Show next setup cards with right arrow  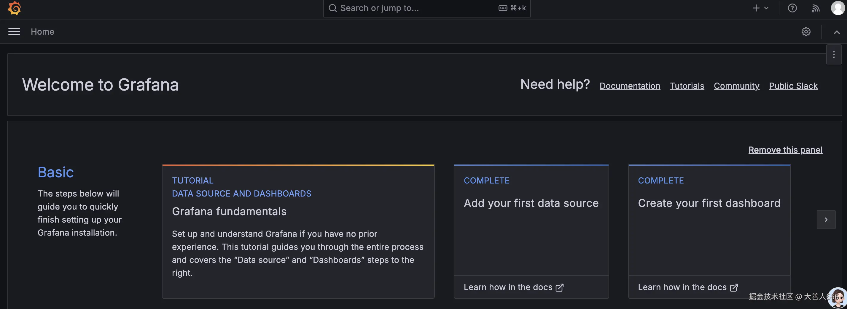(826, 219)
